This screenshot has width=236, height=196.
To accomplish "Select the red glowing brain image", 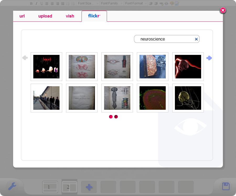I will tap(188, 67).
